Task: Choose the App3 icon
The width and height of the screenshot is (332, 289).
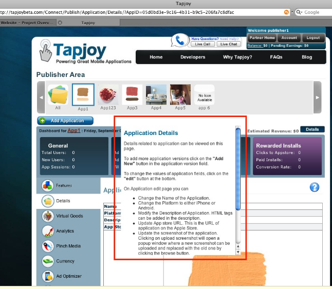Action: coord(132,94)
